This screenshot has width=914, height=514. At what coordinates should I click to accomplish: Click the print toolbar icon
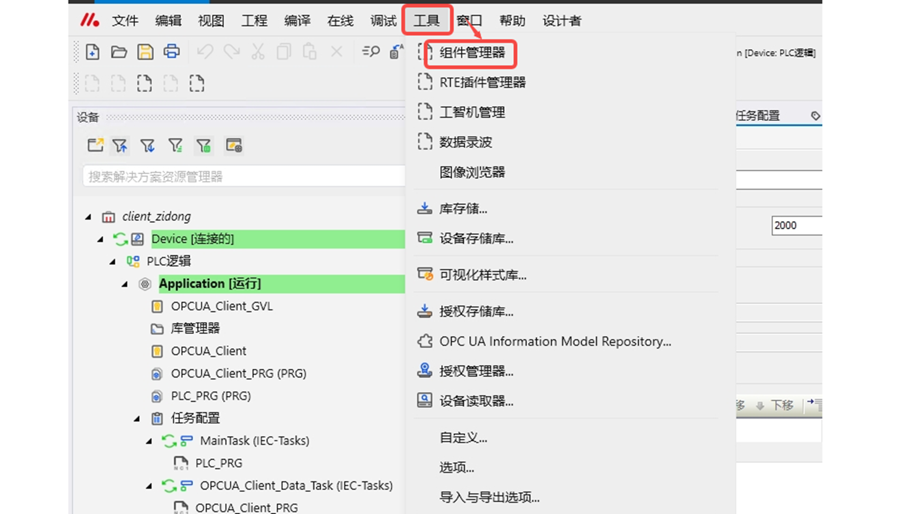171,51
